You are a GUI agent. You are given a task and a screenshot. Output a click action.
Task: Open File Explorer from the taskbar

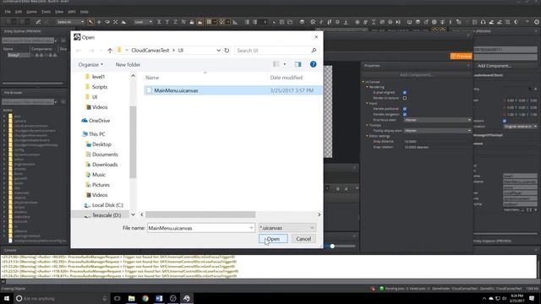(x=132, y=298)
